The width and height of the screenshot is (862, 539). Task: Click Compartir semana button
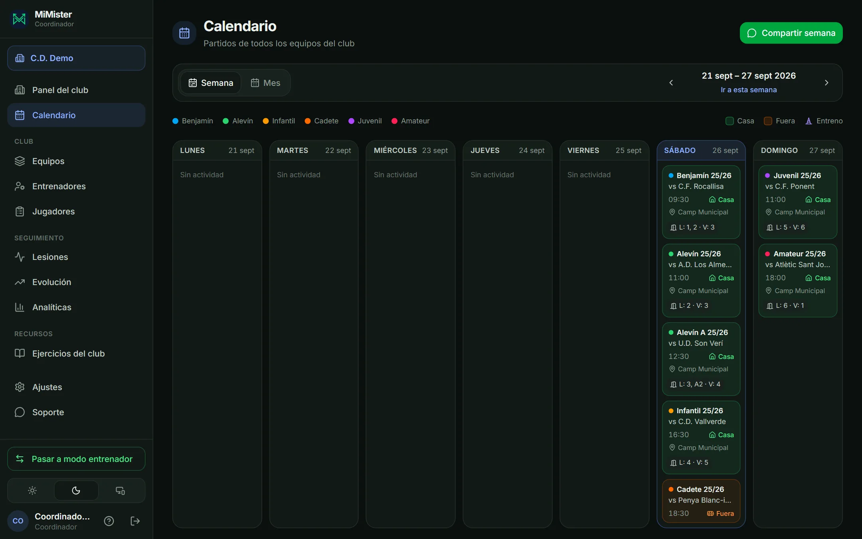point(791,33)
